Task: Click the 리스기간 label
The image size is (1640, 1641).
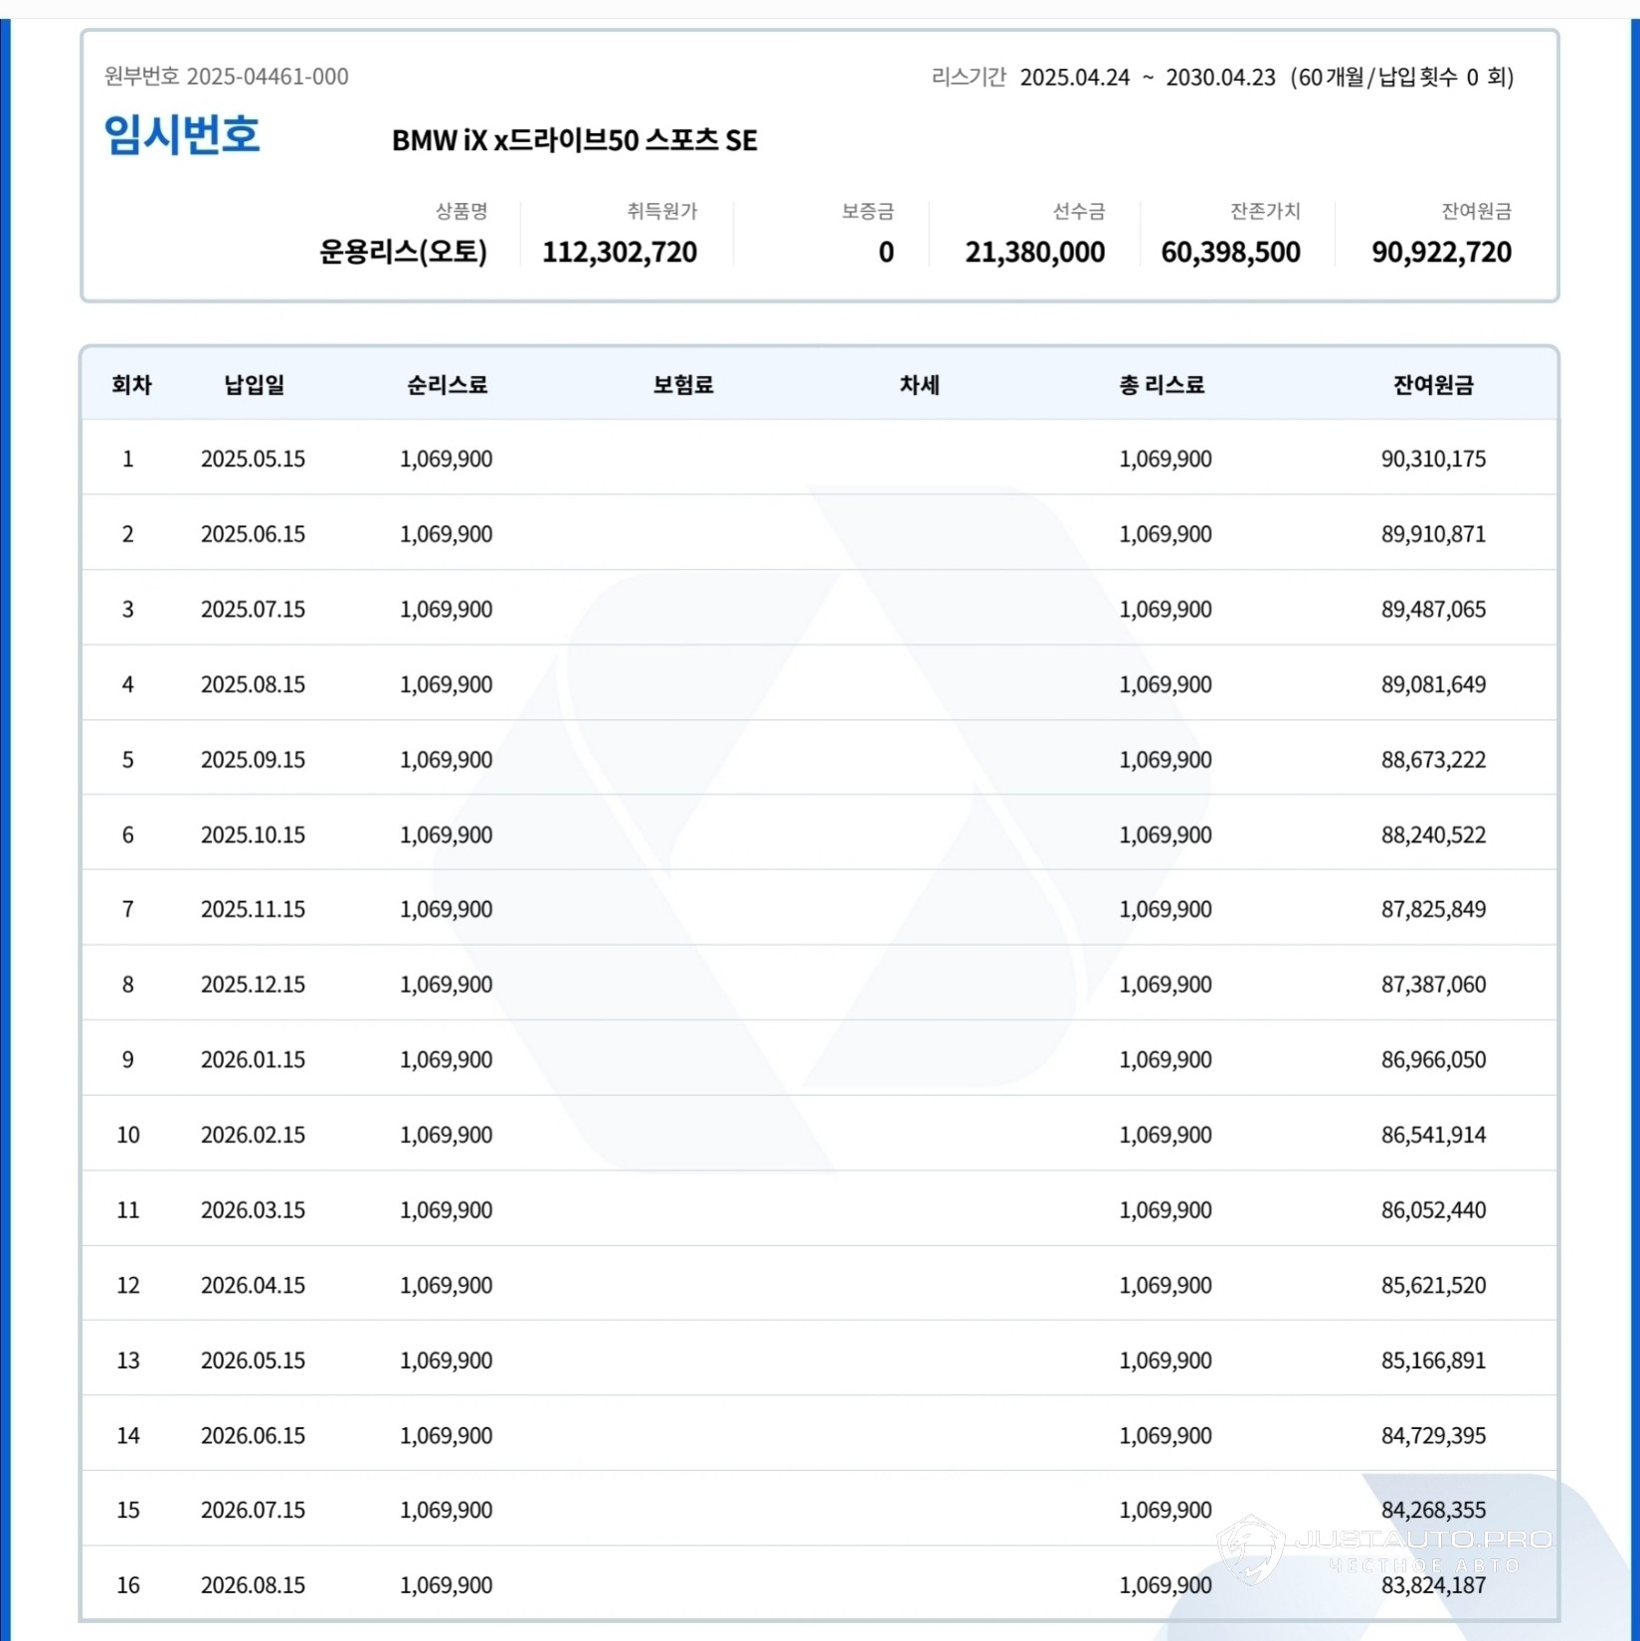Action: pos(969,77)
